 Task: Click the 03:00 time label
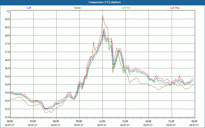[33, 121]
